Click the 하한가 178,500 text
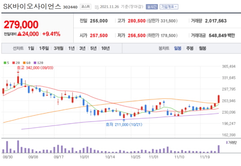241x166 pixels. pyautogui.click(x=162, y=36)
